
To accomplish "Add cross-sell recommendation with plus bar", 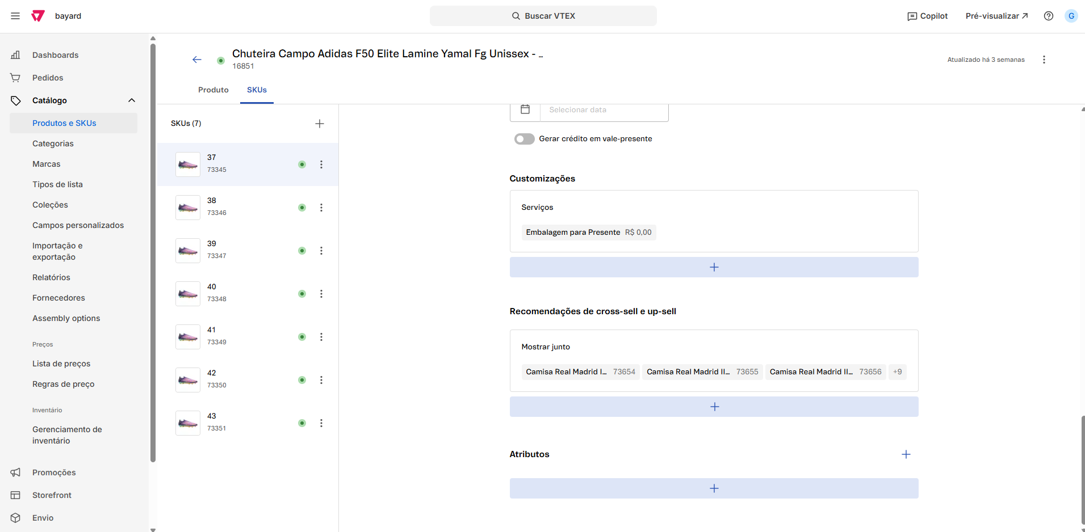I will point(714,407).
